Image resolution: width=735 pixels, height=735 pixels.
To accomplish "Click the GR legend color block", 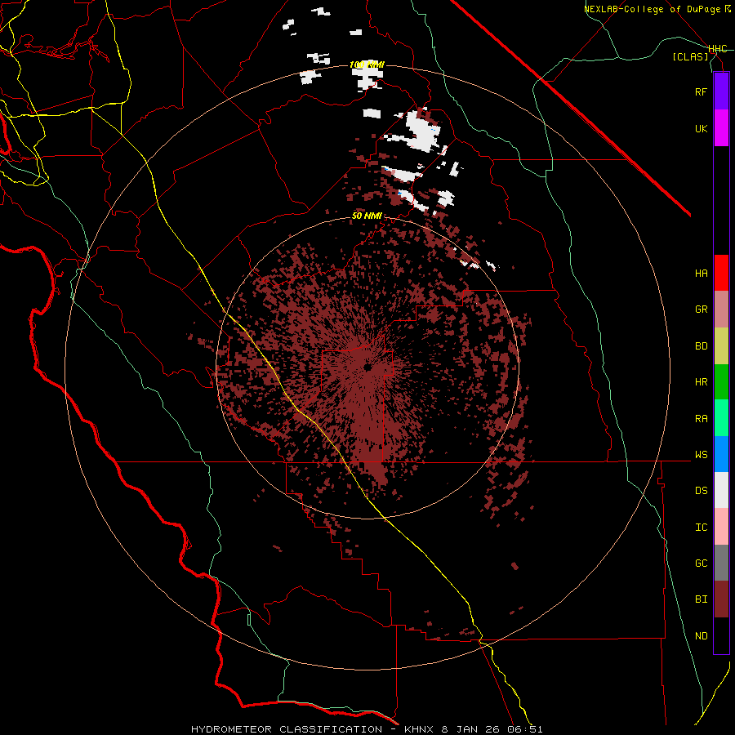I will (x=721, y=310).
